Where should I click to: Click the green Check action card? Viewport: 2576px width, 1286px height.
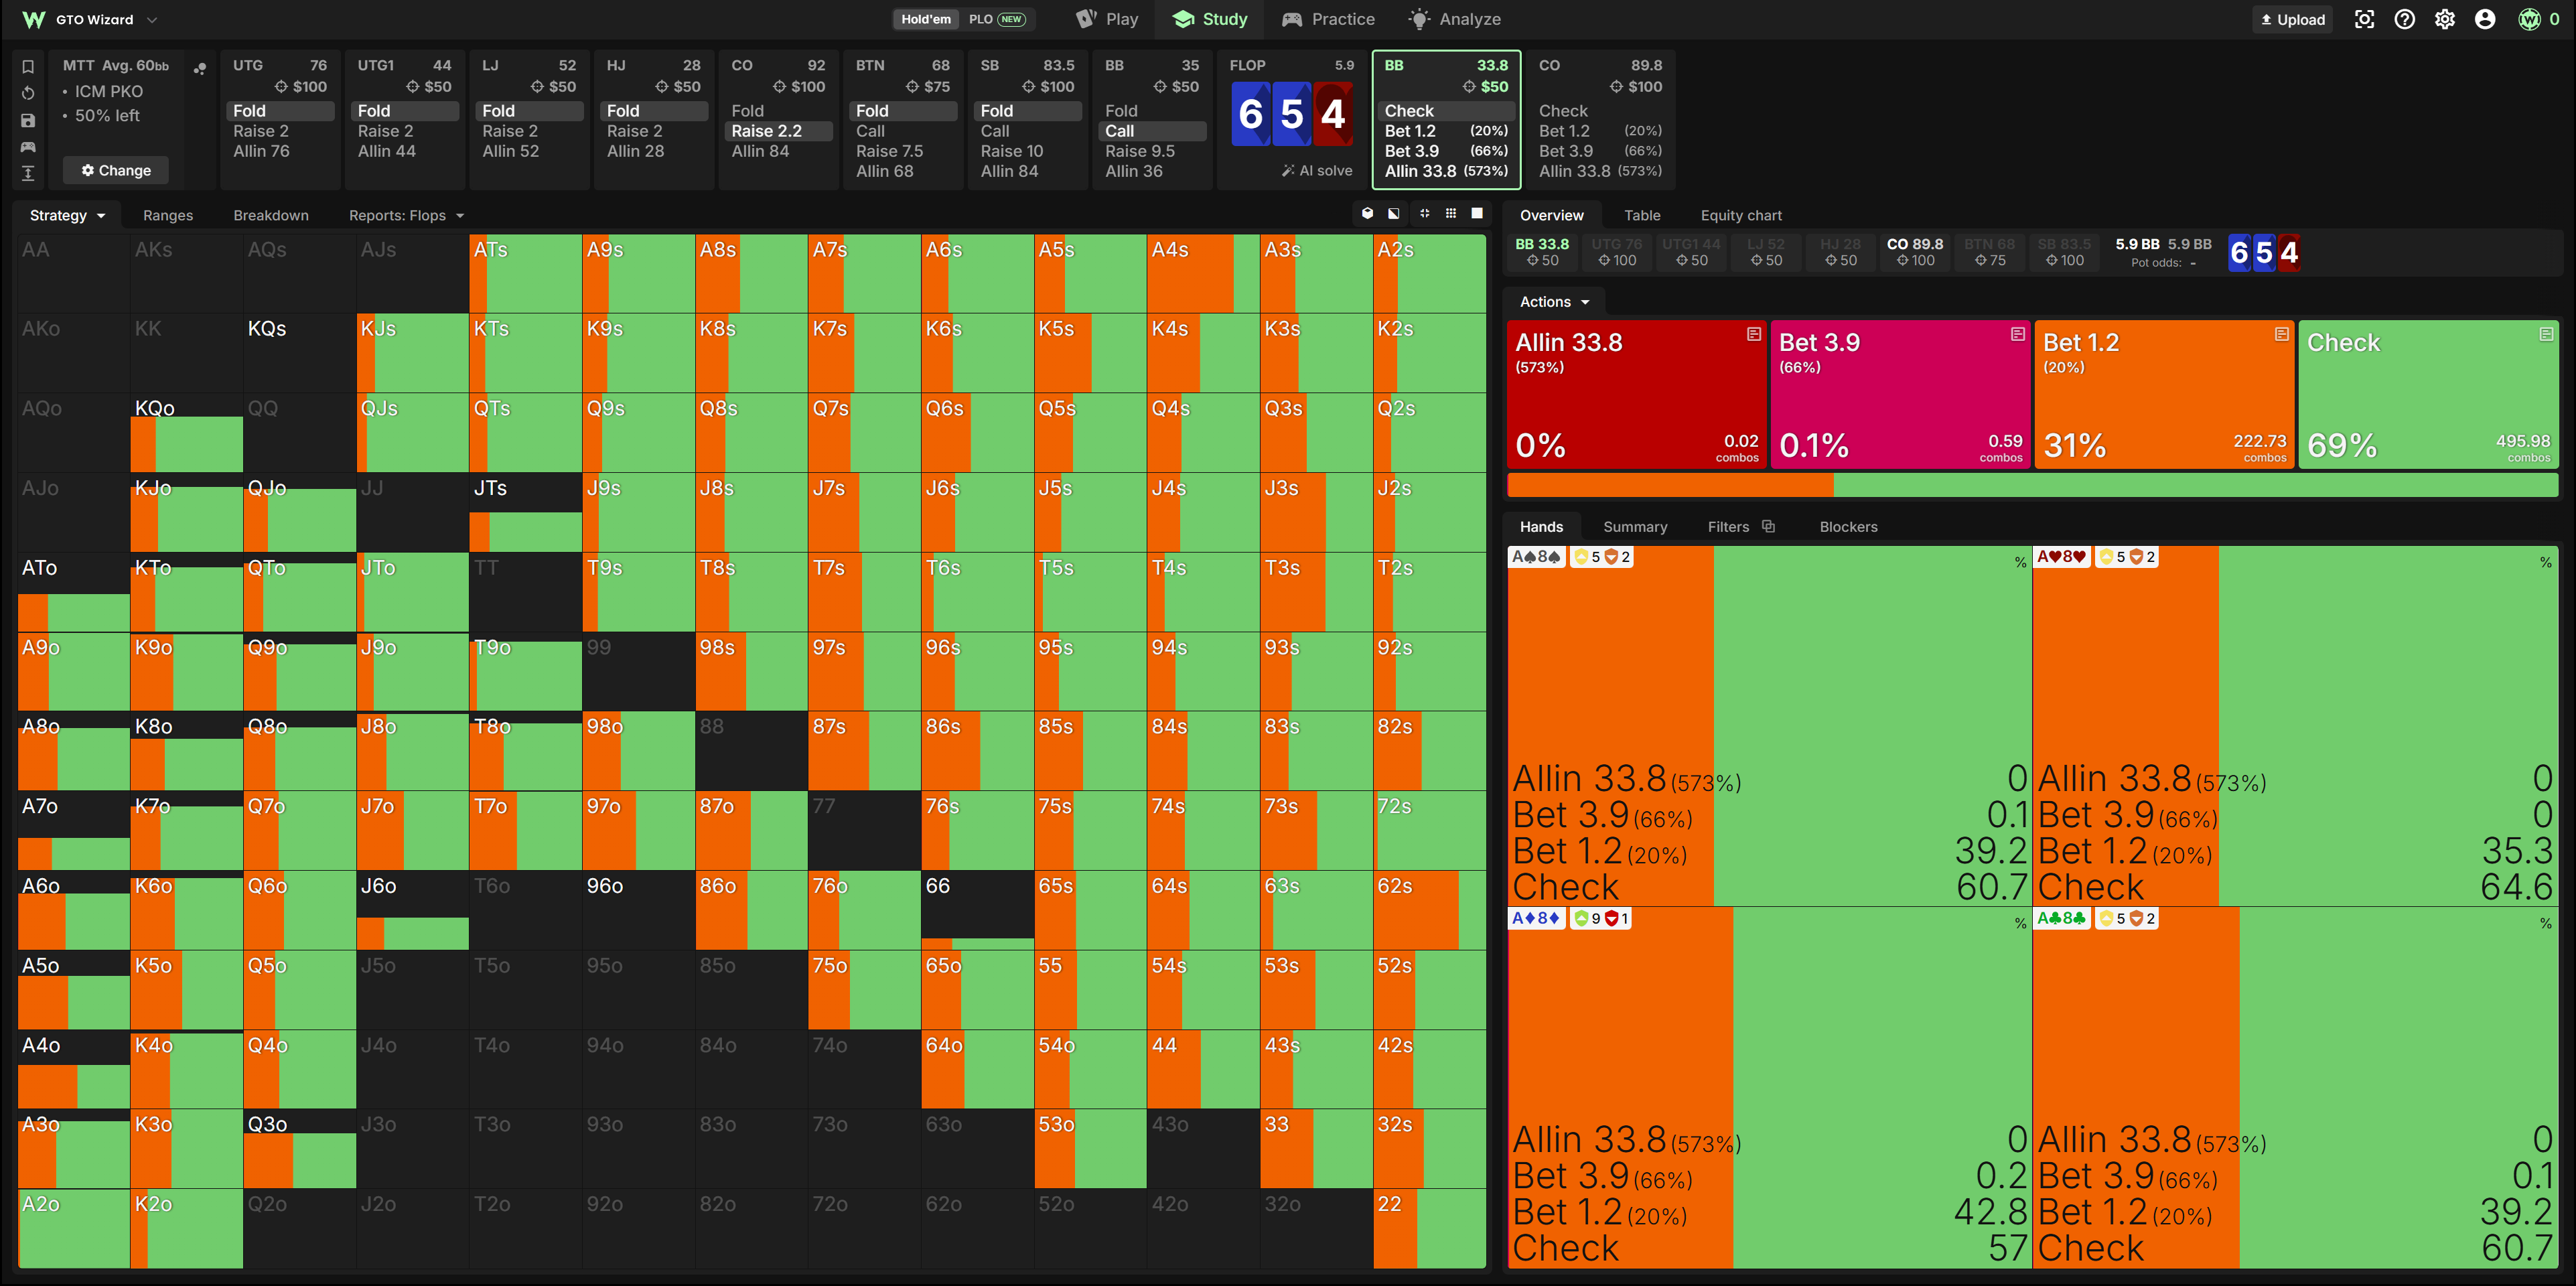pos(2428,394)
